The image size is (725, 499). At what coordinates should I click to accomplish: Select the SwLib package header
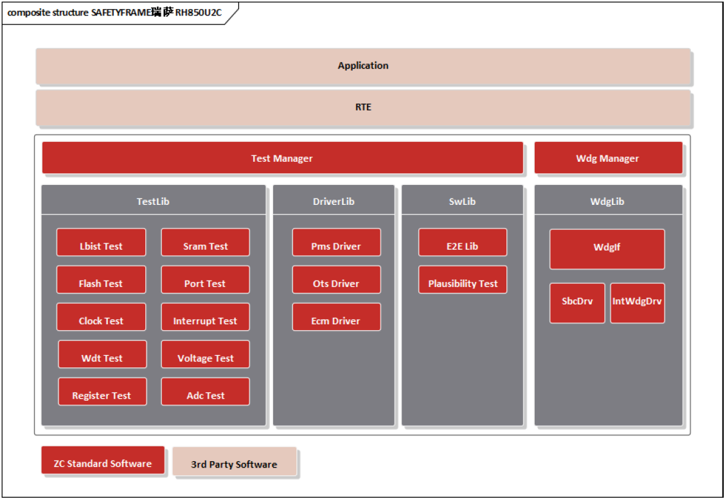pyautogui.click(x=462, y=201)
